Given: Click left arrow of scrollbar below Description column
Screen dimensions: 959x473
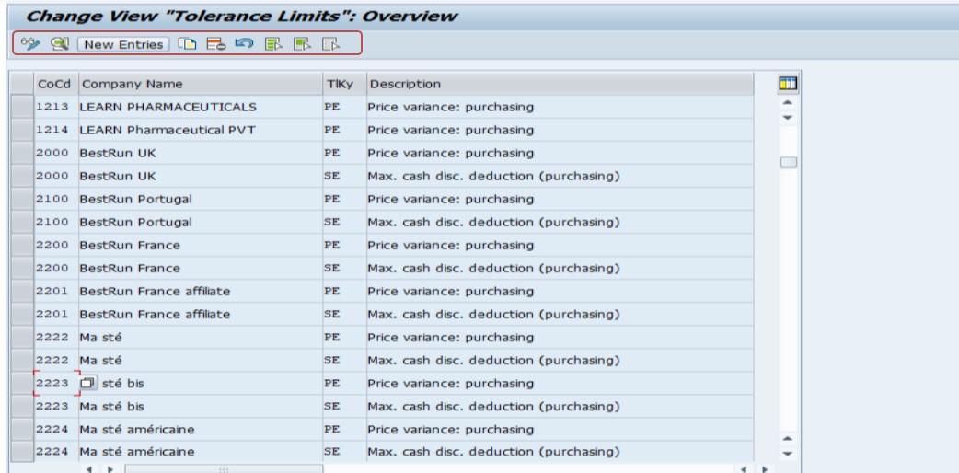Looking at the screenshot, I should (x=743, y=469).
